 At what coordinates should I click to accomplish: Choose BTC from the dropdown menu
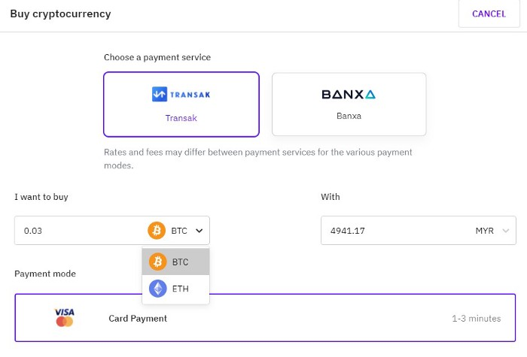click(x=175, y=262)
